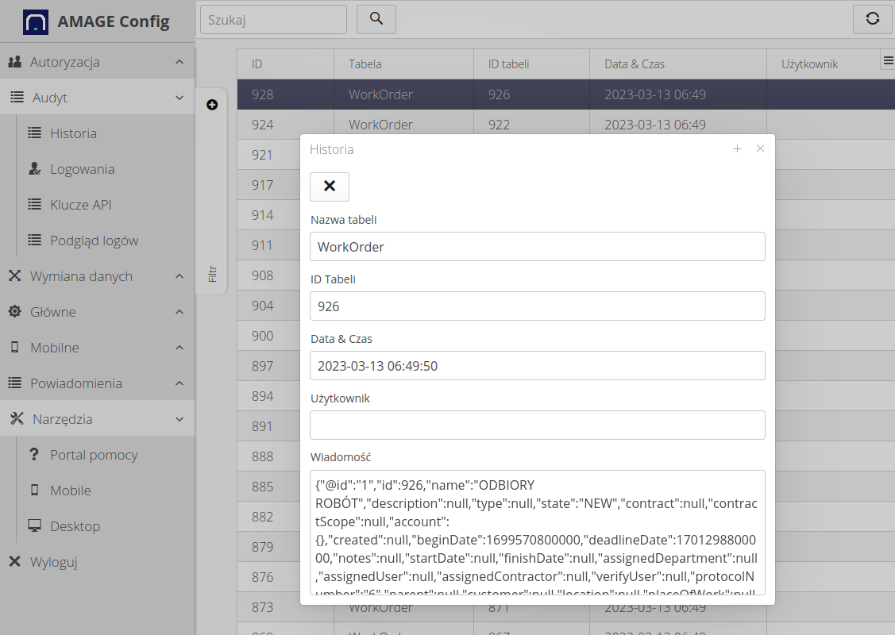
Task: Click the plus icon above Filtr
Action: click(212, 105)
